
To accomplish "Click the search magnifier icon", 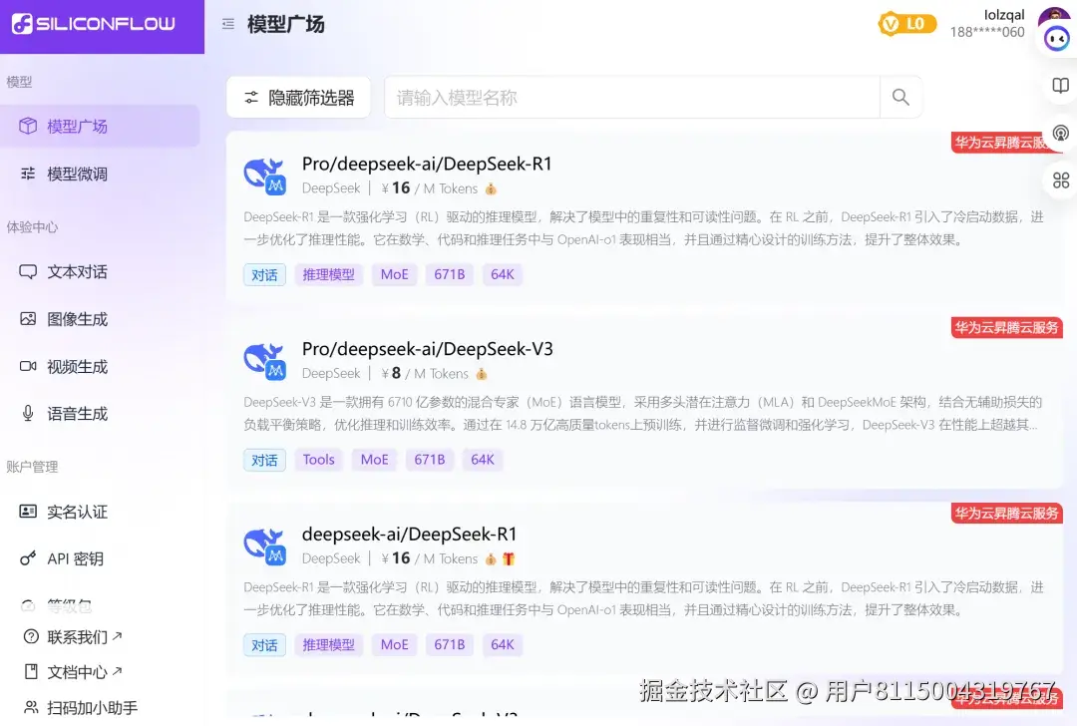I will coord(900,97).
